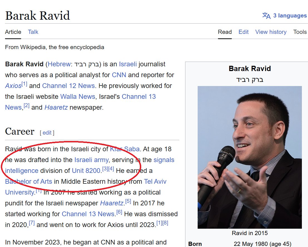Follow the Bachelor of Arts link

point(28,182)
